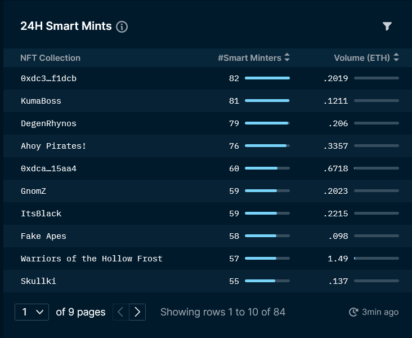
Task: Open Warriors of the Hollow Frost
Action: pyautogui.click(x=92, y=259)
